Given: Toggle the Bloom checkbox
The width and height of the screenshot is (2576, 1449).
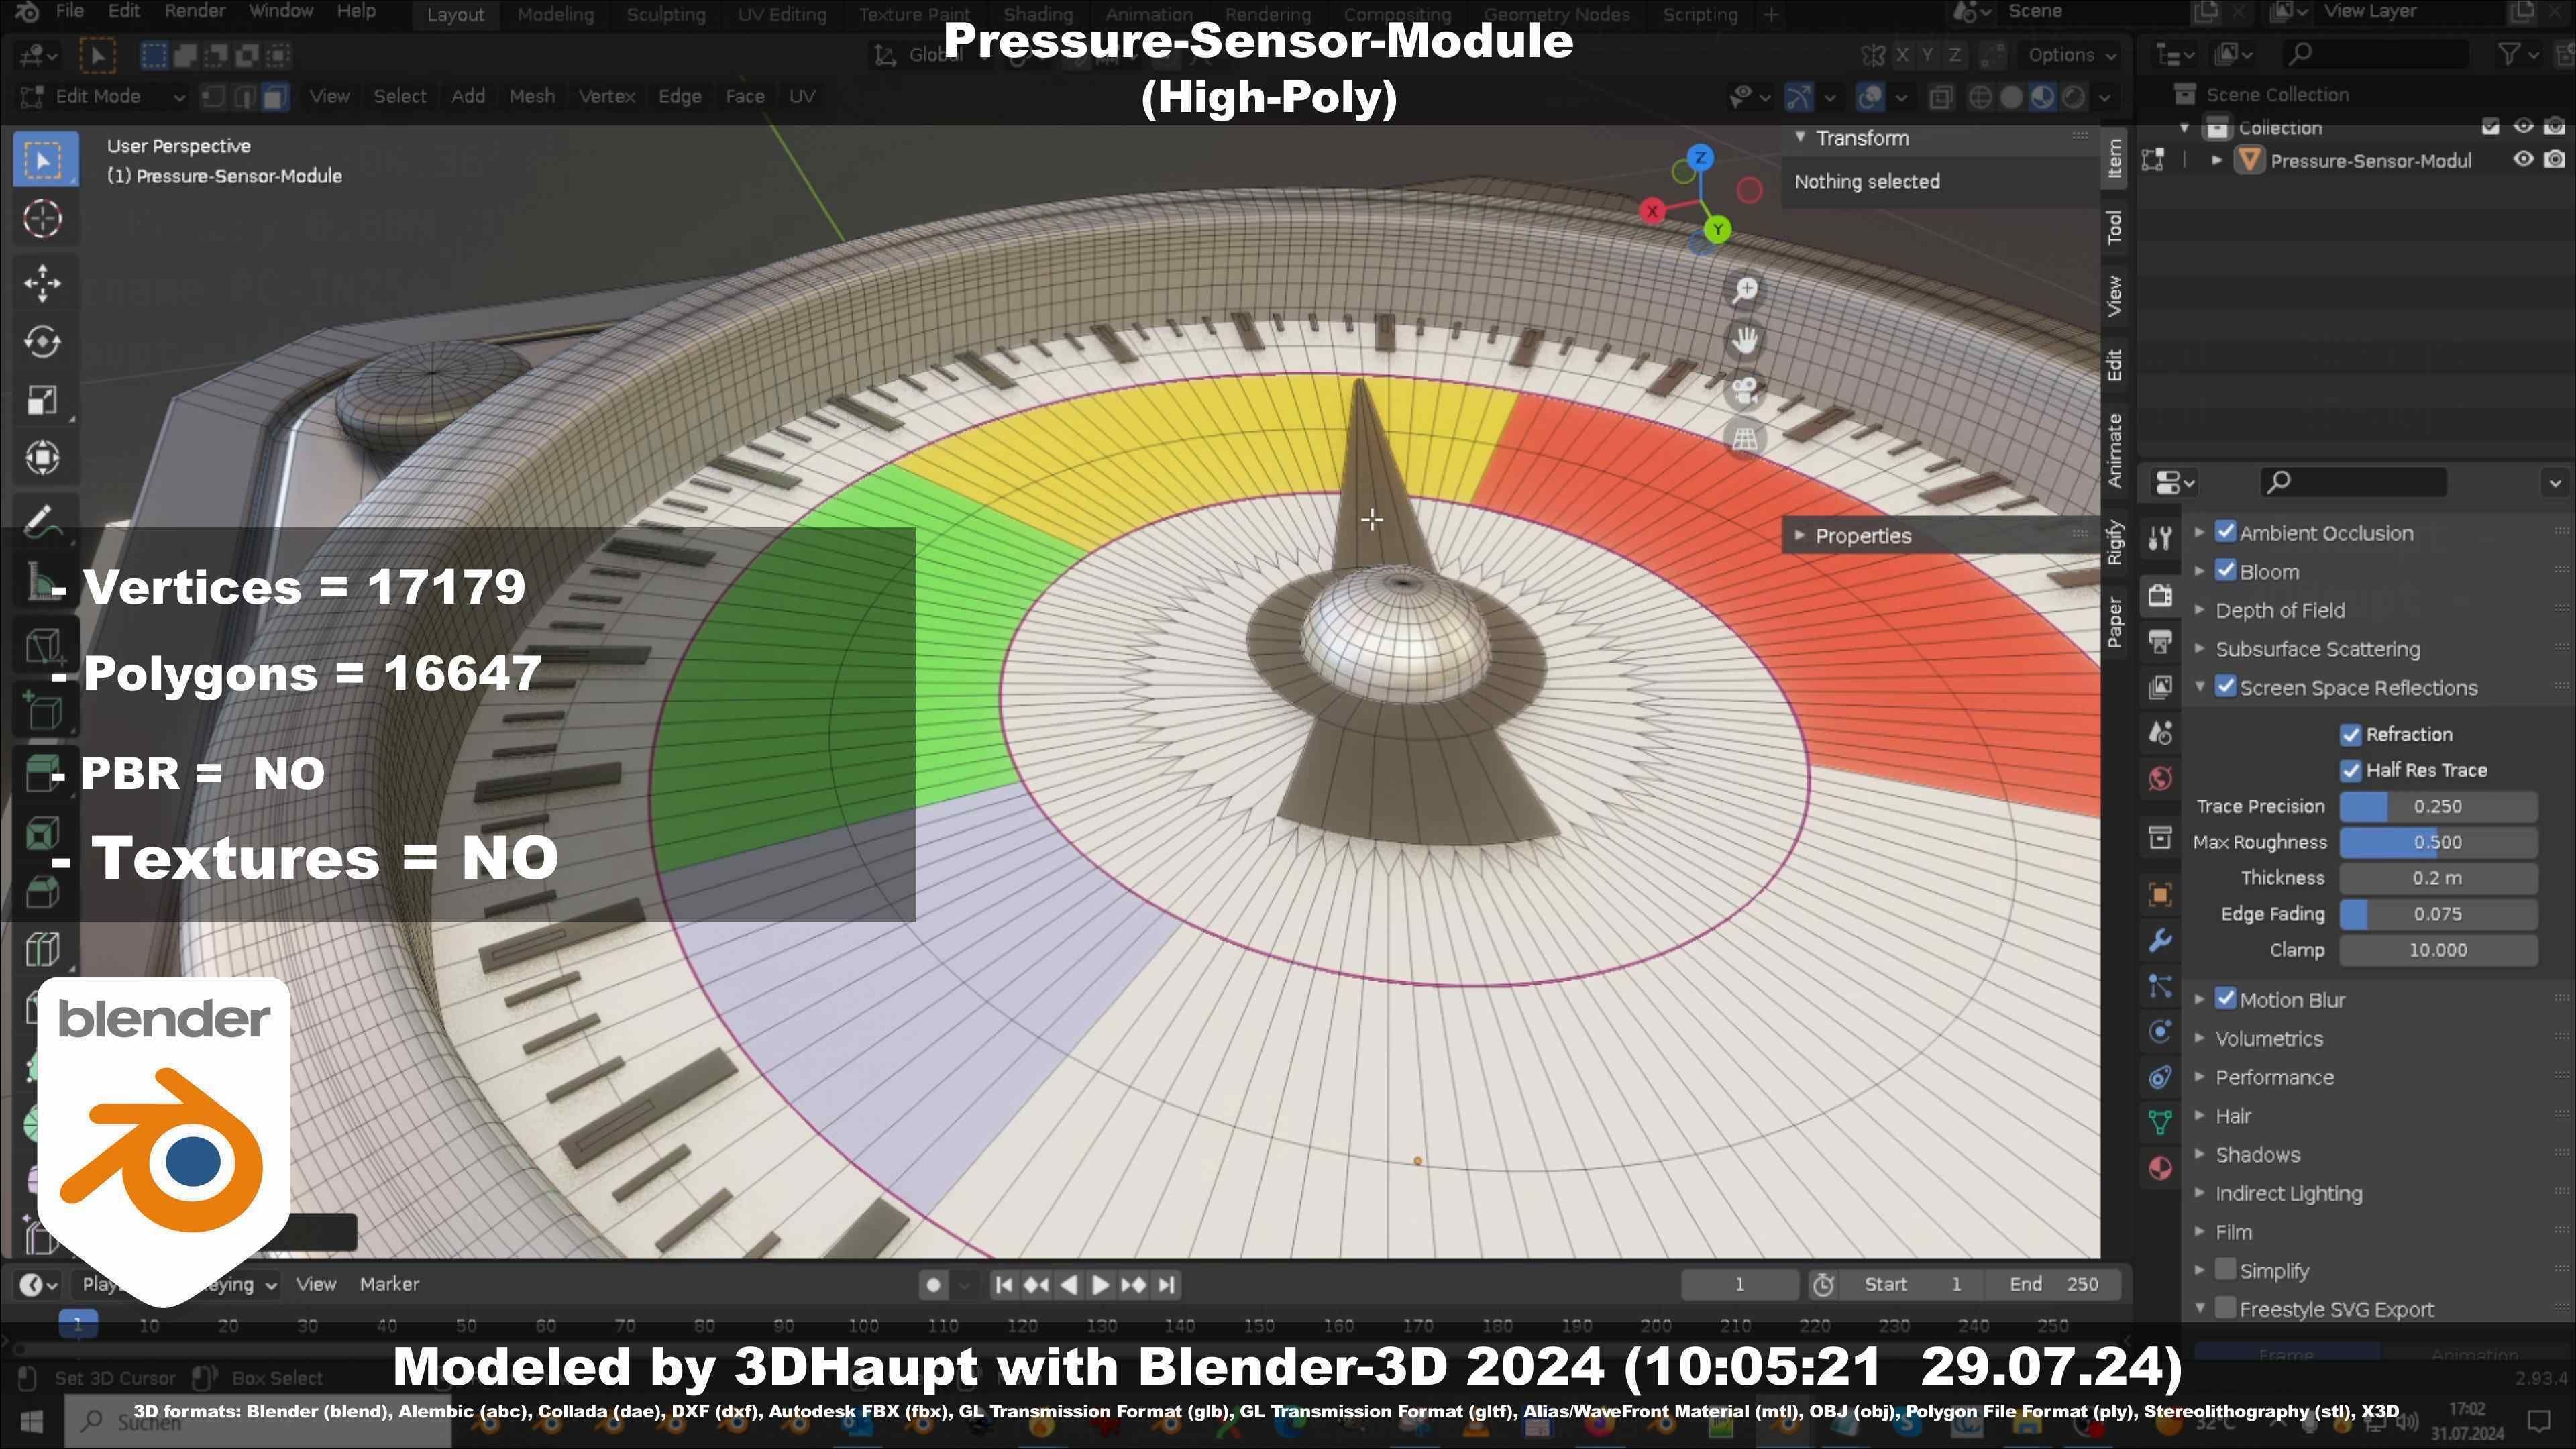Looking at the screenshot, I should pyautogui.click(x=2225, y=571).
